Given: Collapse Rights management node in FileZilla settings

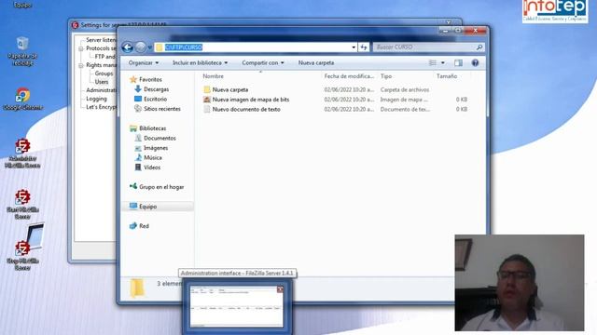Looking at the screenshot, I should click(x=81, y=65).
